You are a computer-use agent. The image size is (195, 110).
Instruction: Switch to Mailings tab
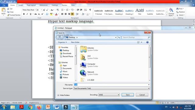(x=55, y=5)
